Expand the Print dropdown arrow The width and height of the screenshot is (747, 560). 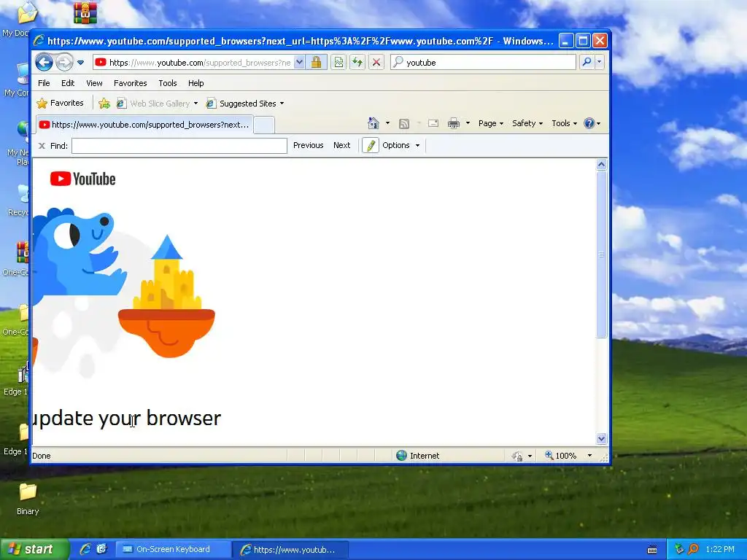[x=468, y=123]
